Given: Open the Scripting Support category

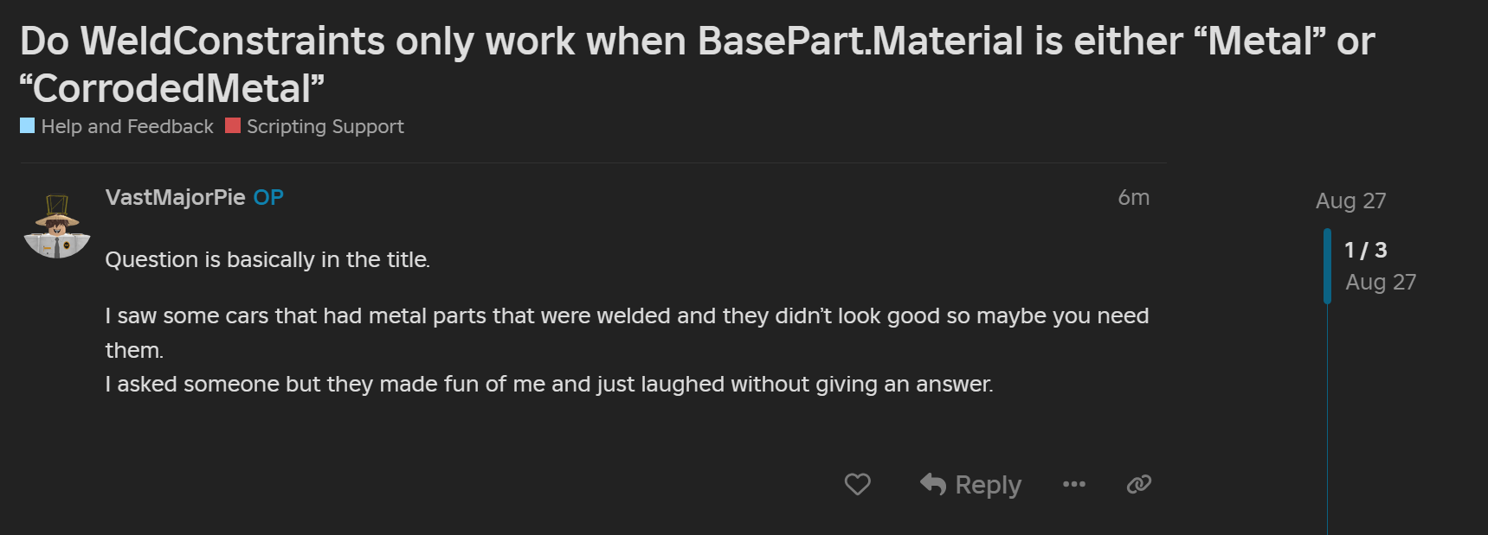Looking at the screenshot, I should pos(325,126).
